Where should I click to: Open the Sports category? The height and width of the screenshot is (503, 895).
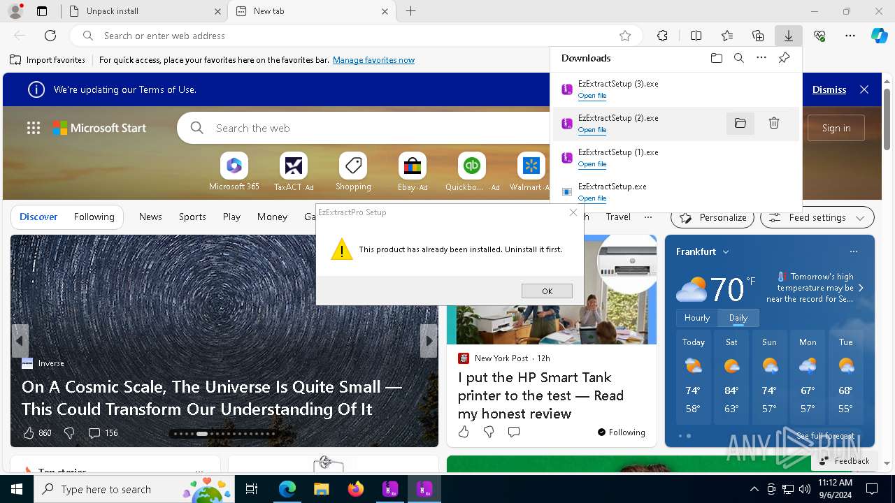tap(192, 217)
